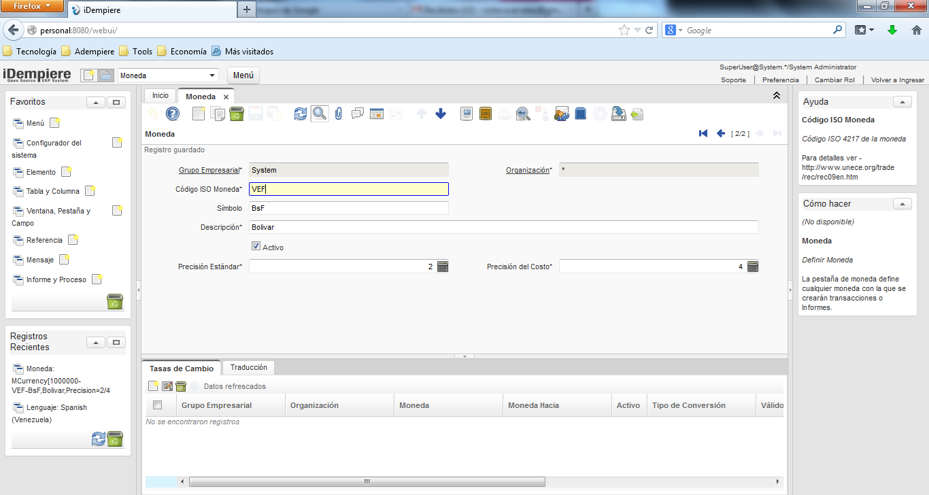The image size is (929, 495).
Task: Click the zoom across icon
Action: [x=523, y=114]
